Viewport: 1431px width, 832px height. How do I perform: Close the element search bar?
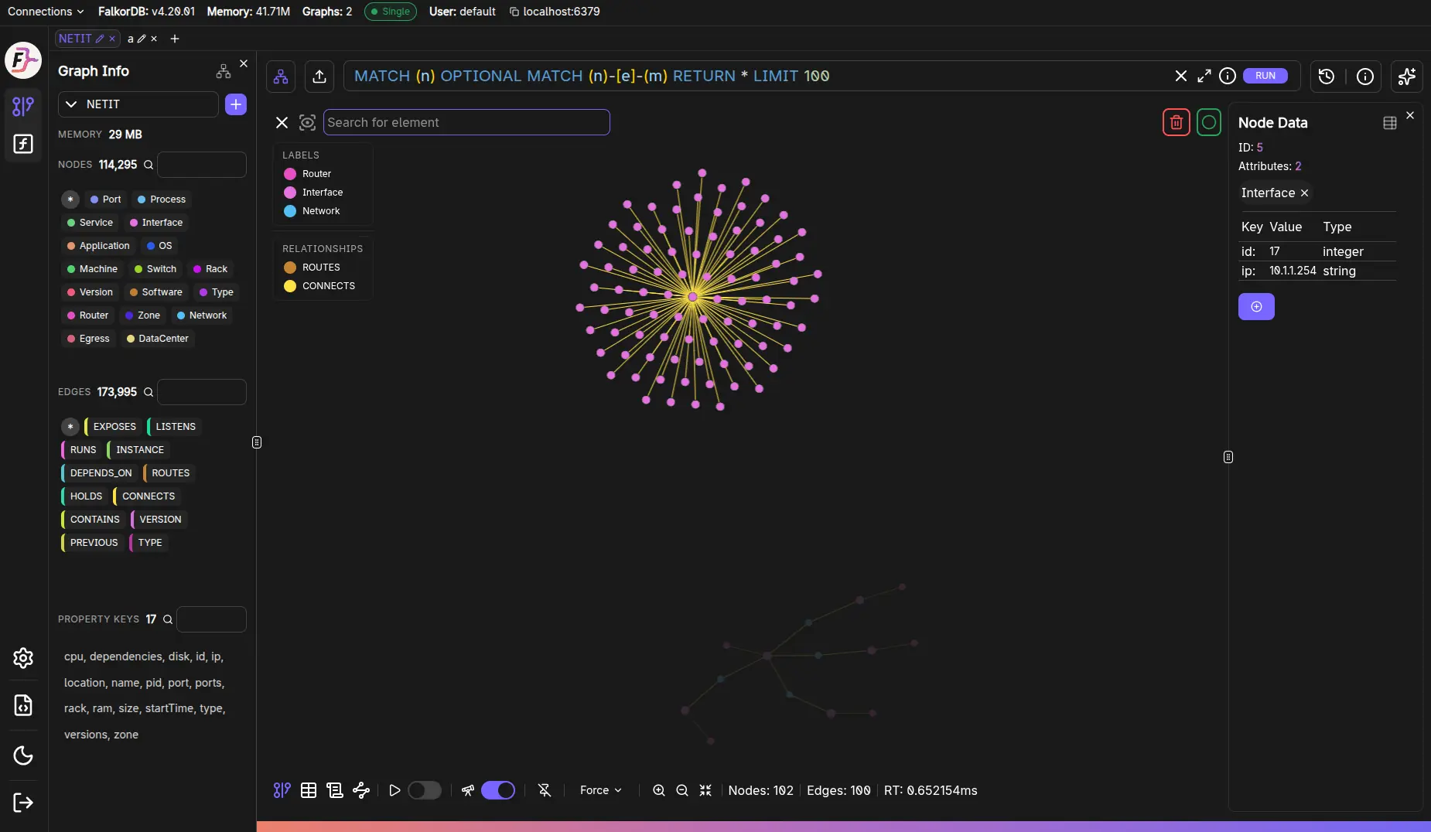282,122
